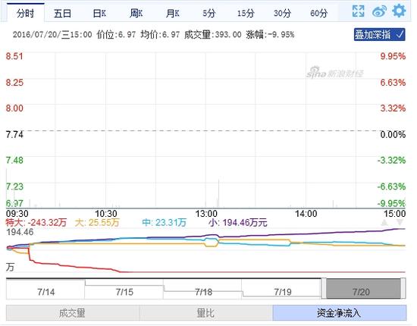Select the 30分 interval tab

pos(282,13)
